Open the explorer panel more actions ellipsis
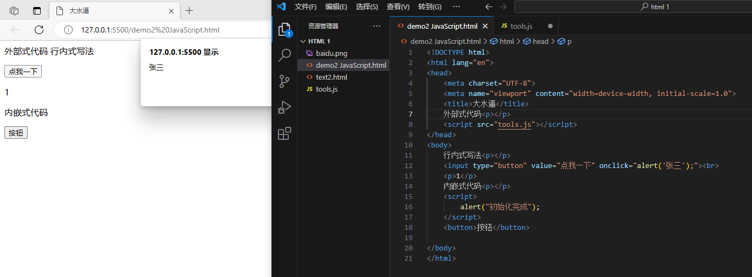 (x=377, y=26)
